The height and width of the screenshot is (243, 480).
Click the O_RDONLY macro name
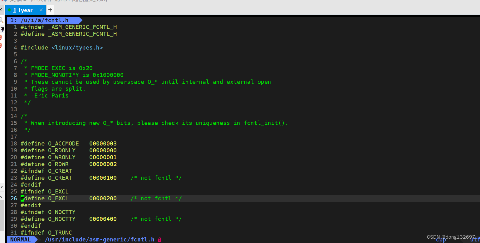click(62, 150)
